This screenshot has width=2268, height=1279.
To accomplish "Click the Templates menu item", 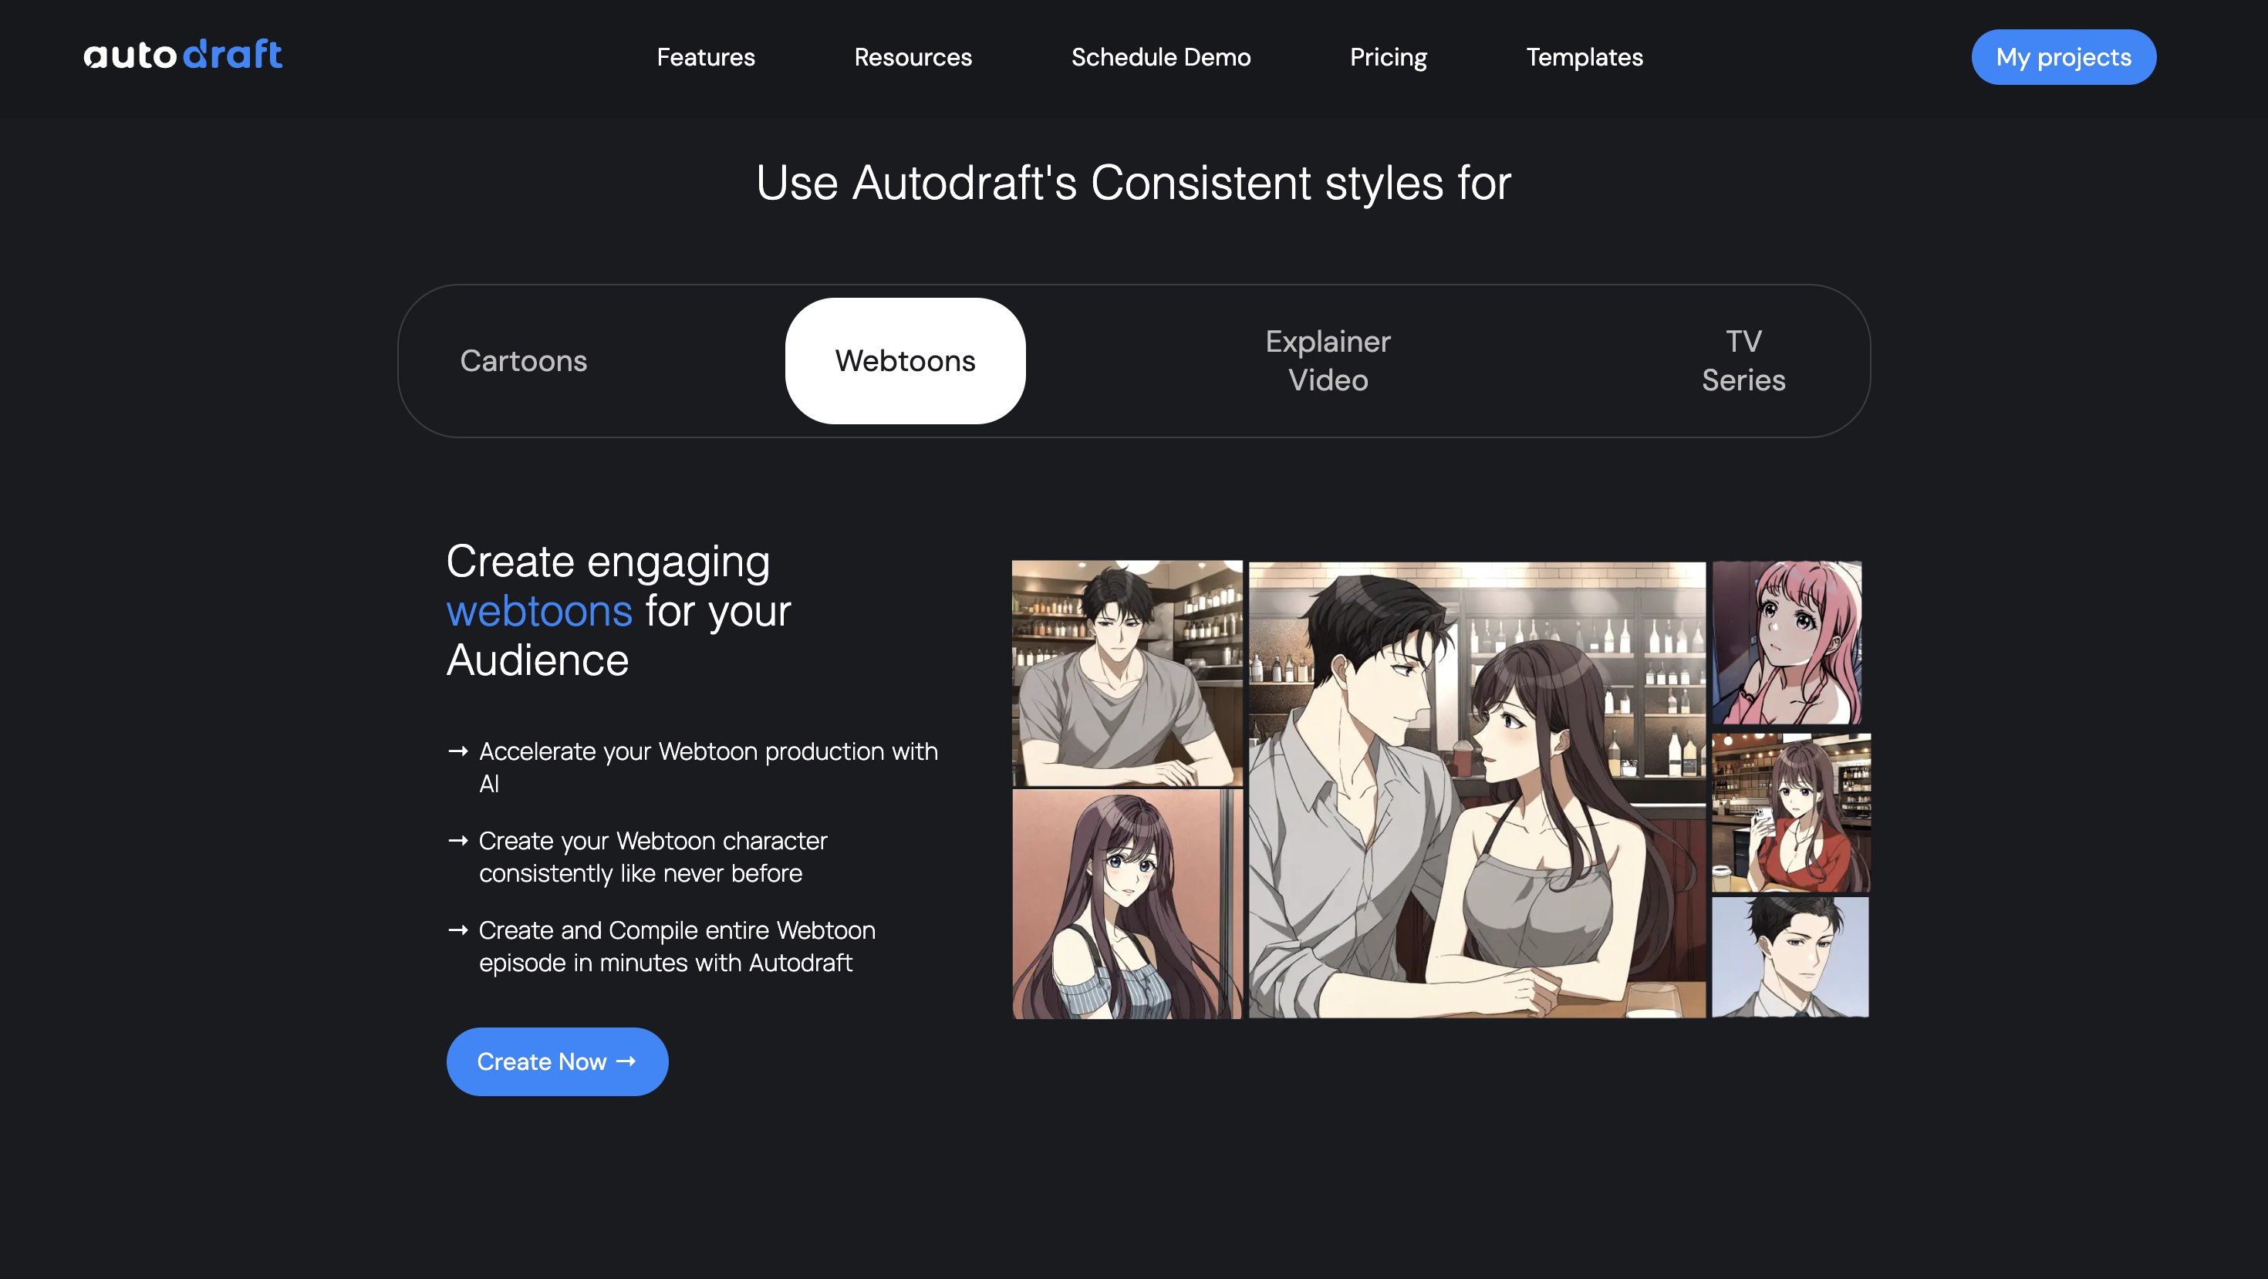I will pyautogui.click(x=1585, y=56).
